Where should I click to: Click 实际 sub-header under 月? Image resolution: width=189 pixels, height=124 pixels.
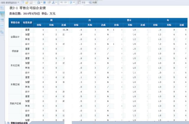coord(90,25)
